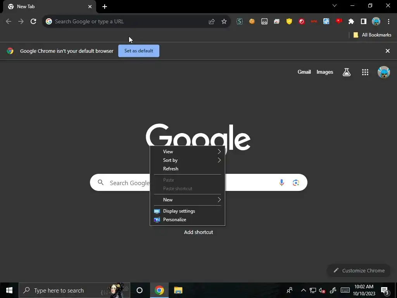The image size is (397, 298).
Task: Open the taskbar clock and date
Action: (x=364, y=290)
